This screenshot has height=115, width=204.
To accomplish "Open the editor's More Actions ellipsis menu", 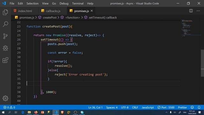I will (198, 11).
